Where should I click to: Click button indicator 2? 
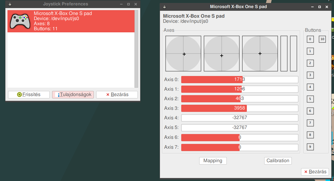(x=310, y=63)
